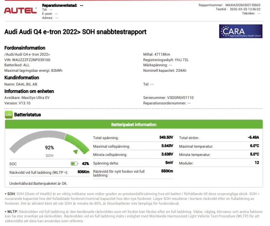Screen dimensions: 270x226
Task: Click the CARA Approved Battery Health Check badge
Action: pos(240,31)
